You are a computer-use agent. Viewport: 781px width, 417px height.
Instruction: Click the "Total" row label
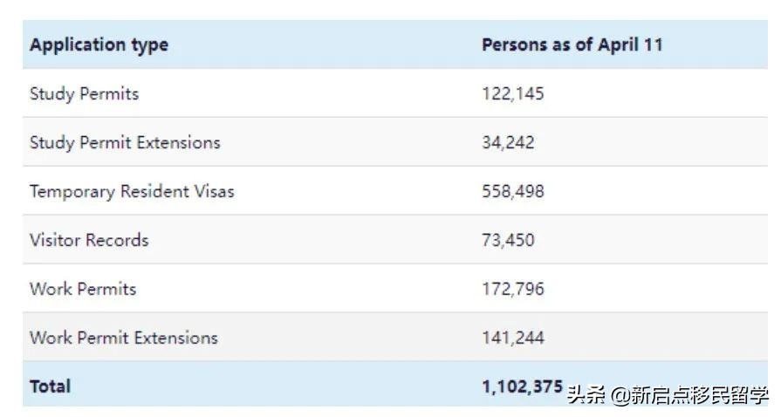pyautogui.click(x=51, y=386)
